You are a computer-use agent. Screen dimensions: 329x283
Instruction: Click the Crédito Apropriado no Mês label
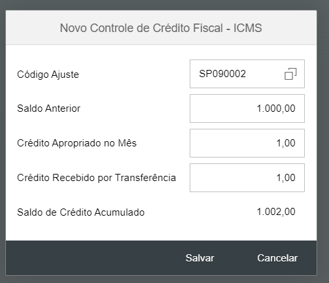click(x=77, y=143)
